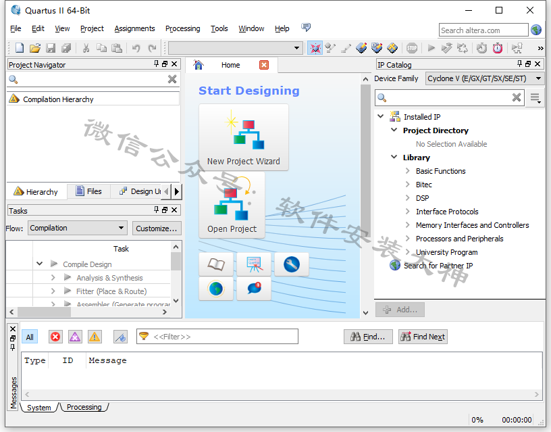The image size is (551, 432).
Task: Clear the IP Catalog search with X
Action: click(x=516, y=97)
